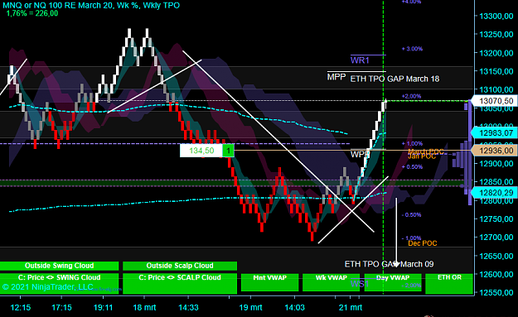The height and width of the screenshot is (317, 518).
Task: Click the 13100,00 price axis label
Action: (x=496, y=89)
